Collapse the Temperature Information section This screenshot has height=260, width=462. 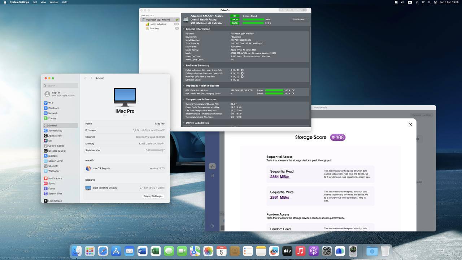[x=184, y=99]
